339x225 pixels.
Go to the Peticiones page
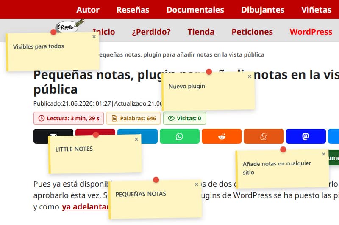point(252,32)
